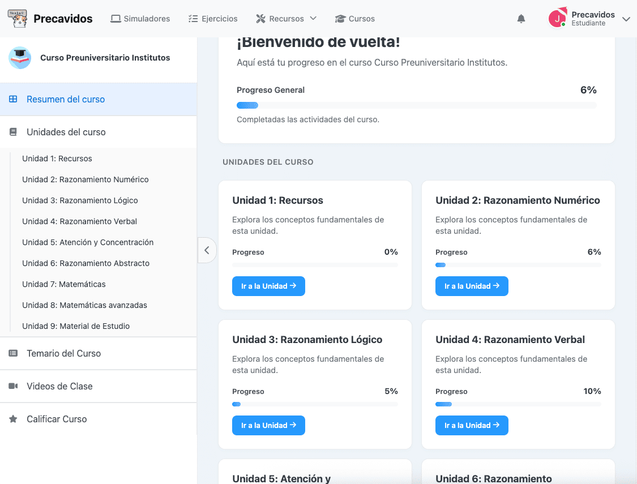The height and width of the screenshot is (484, 637).
Task: Collapse the sidebar with the chevron arrow
Action: tap(207, 250)
